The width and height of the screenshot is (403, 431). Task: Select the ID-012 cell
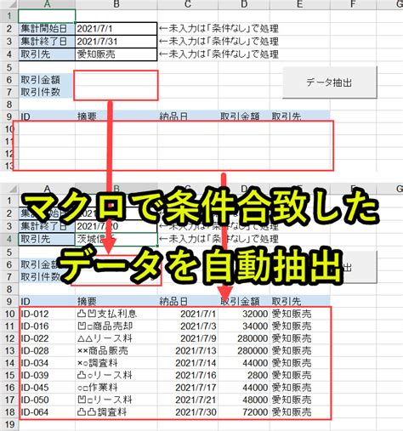(x=47, y=314)
